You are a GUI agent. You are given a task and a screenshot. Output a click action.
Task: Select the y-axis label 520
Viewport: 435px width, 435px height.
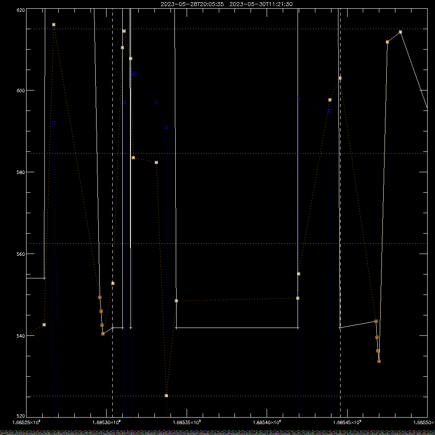coord(21,415)
